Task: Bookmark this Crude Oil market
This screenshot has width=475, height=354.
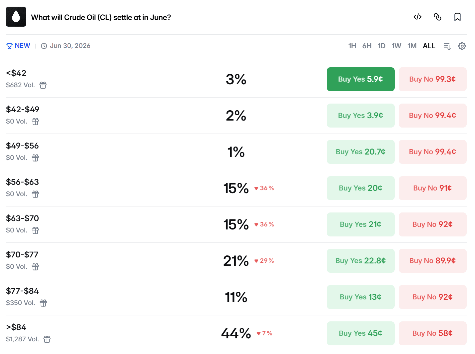Action: click(457, 17)
